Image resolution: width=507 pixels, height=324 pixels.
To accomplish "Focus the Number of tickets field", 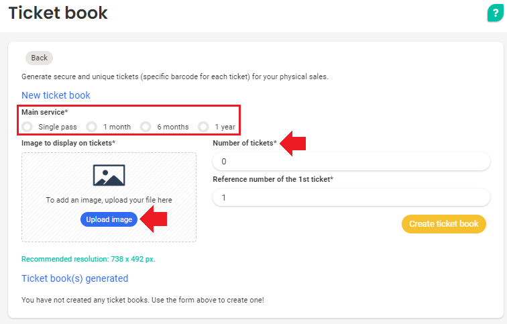I will coord(351,162).
